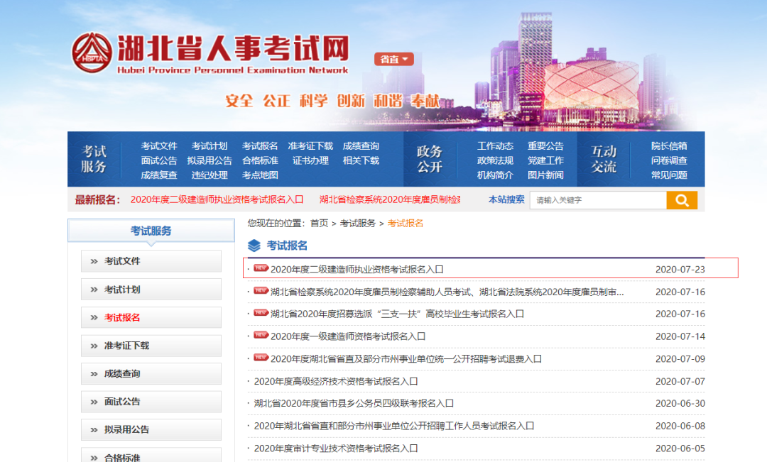Click the HBPTA site logo emblem

tap(92, 53)
